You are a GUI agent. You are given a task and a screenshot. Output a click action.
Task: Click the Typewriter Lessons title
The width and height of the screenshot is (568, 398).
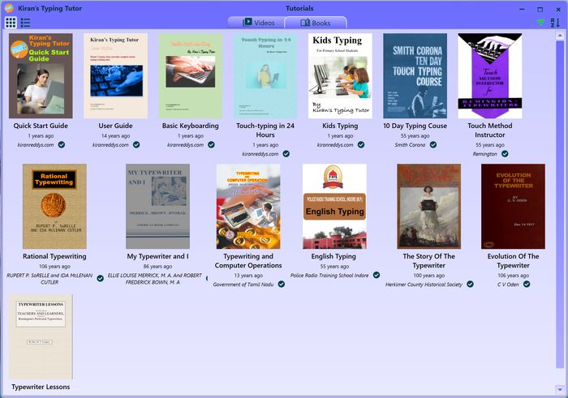(41, 387)
